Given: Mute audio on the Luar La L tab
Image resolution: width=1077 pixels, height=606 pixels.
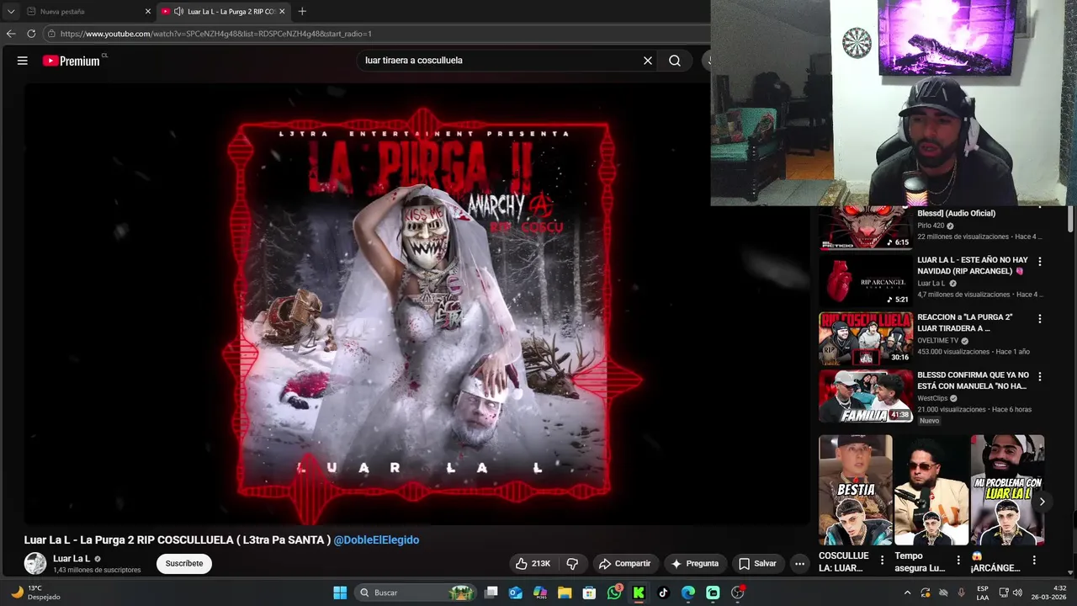Looking at the screenshot, I should pos(179,12).
